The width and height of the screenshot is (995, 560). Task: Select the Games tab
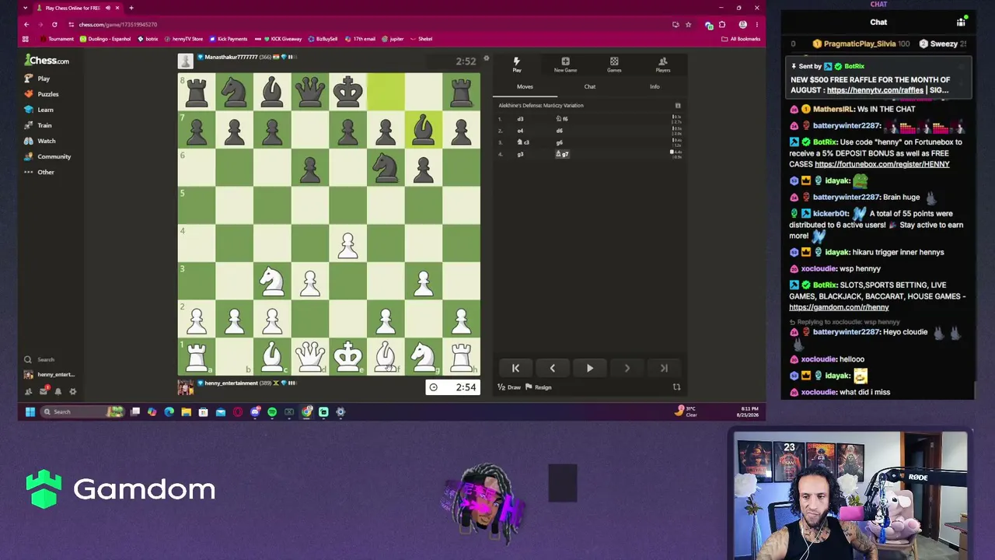pyautogui.click(x=614, y=65)
